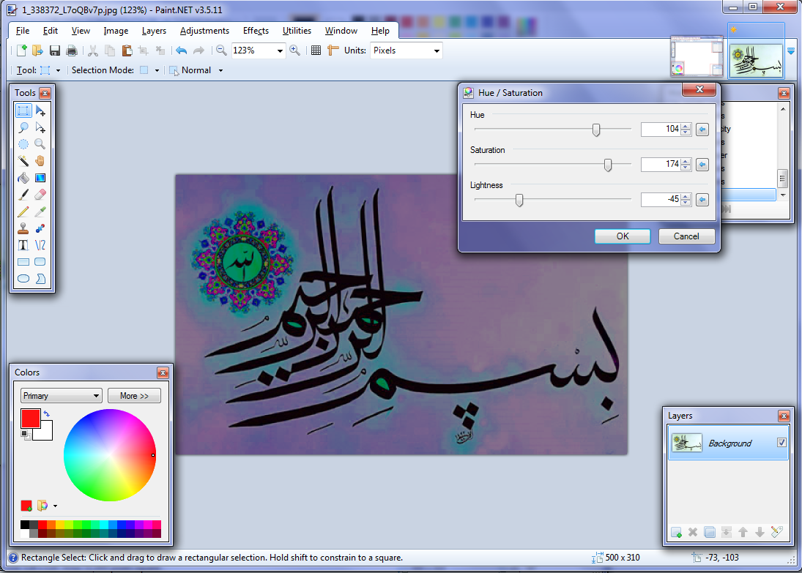The image size is (802, 573).
Task: Open the File menu
Action: (23, 31)
